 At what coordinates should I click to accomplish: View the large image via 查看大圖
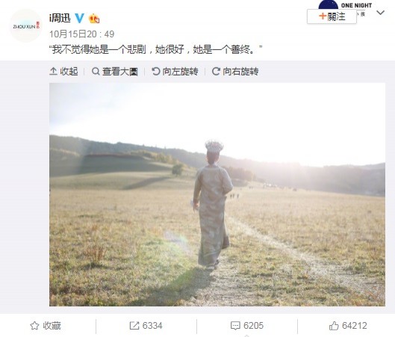[x=115, y=72]
